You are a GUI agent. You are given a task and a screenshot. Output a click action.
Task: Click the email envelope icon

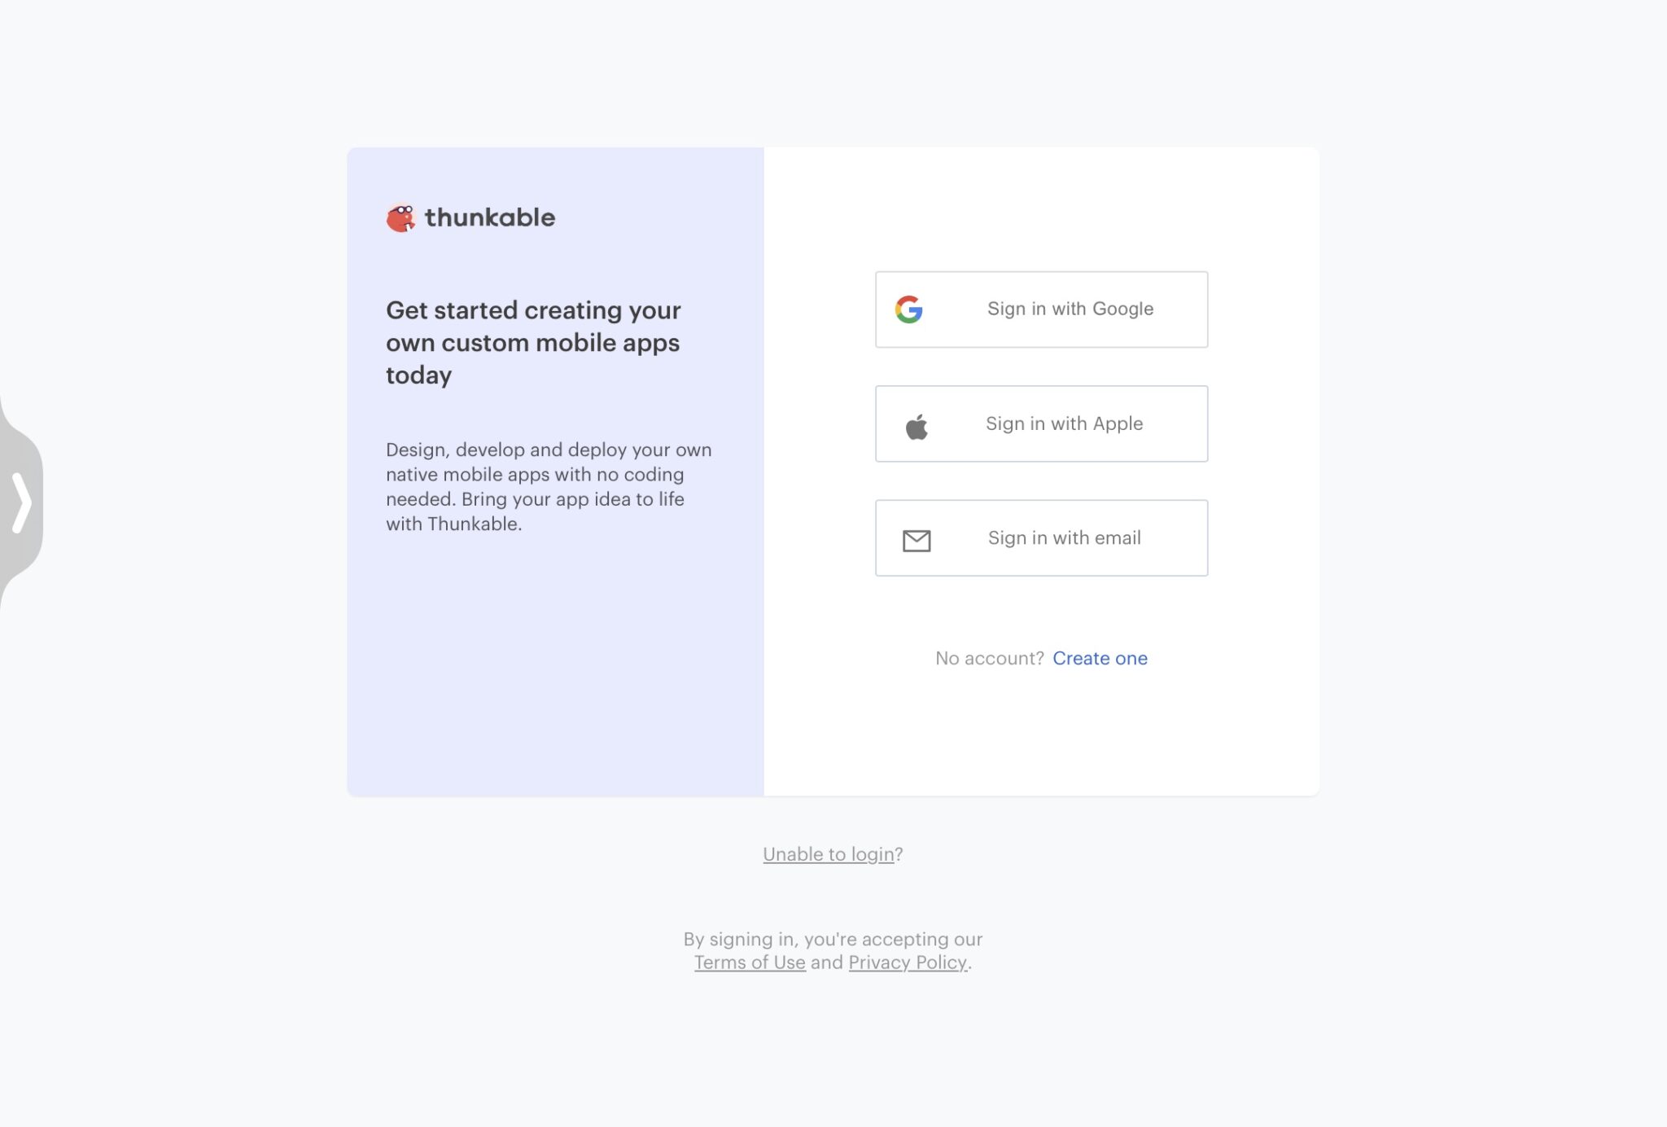[x=917, y=538]
